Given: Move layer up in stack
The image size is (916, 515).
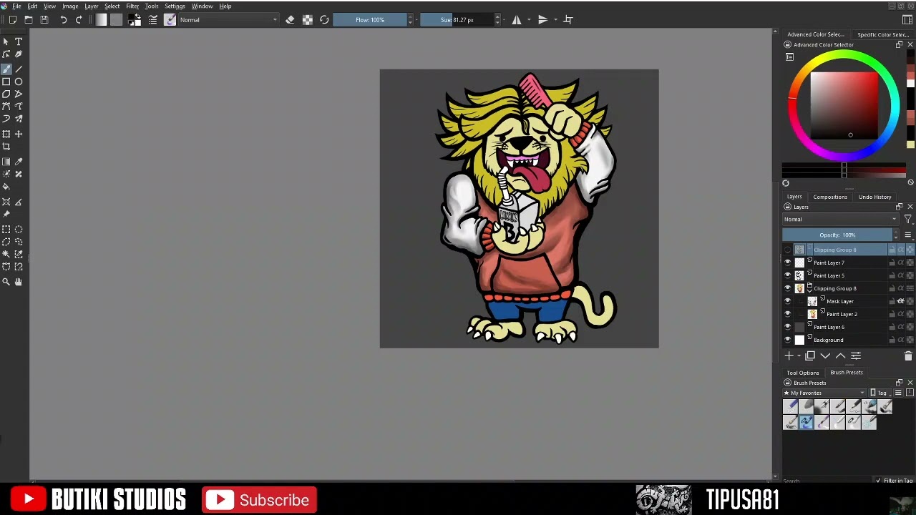Looking at the screenshot, I should point(840,355).
